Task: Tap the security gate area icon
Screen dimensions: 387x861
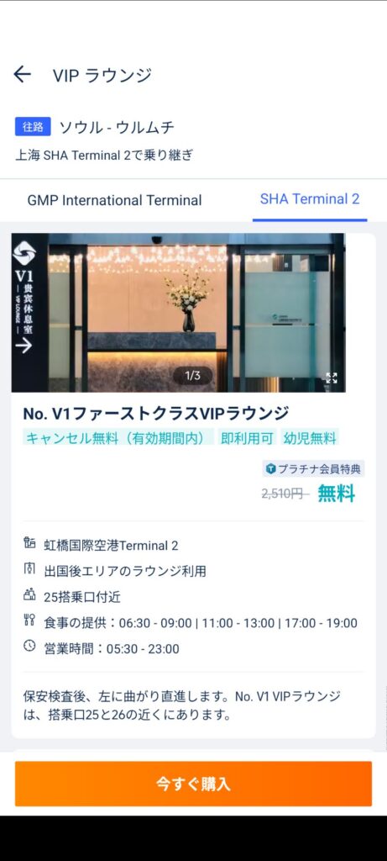Action: tap(29, 570)
